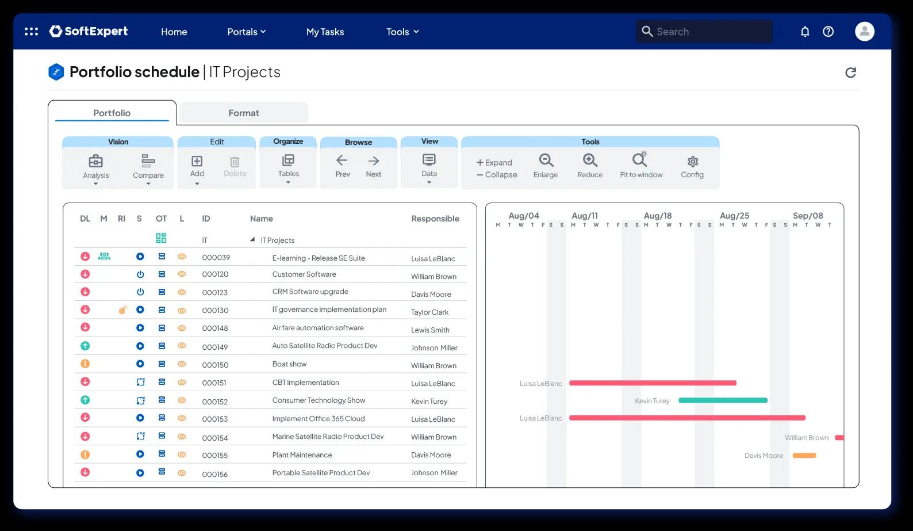Open My Tasks in the navigation bar
The width and height of the screenshot is (913, 531).
coord(325,32)
